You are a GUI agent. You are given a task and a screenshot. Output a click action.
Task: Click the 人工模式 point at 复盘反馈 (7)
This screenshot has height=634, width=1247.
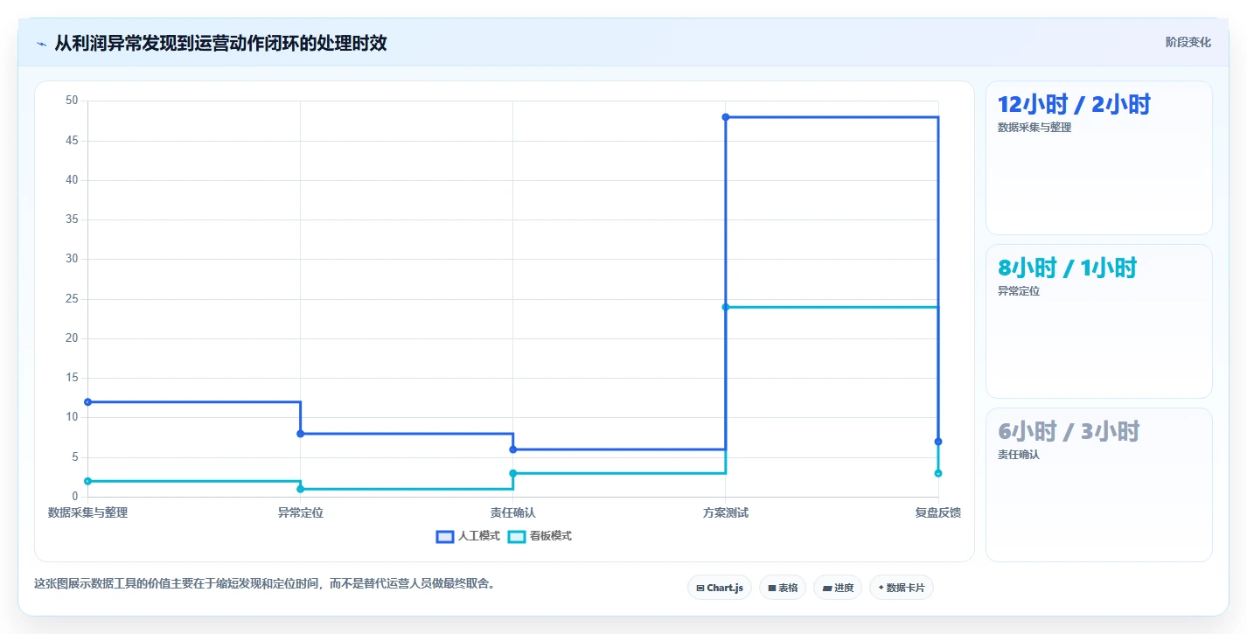(938, 442)
